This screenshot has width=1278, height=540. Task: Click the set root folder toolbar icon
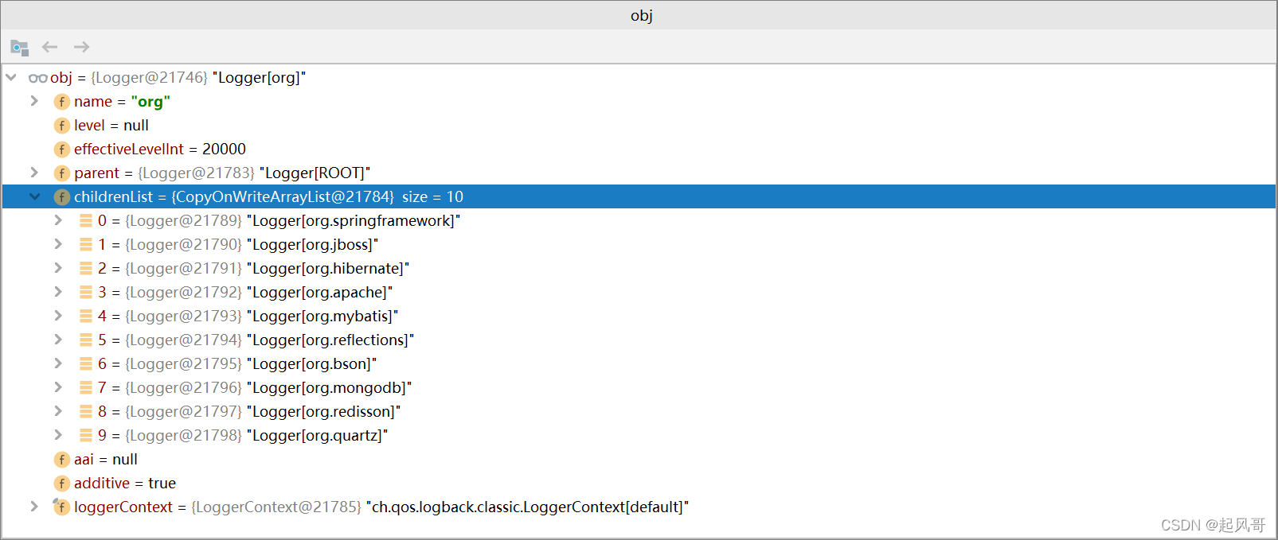(20, 48)
